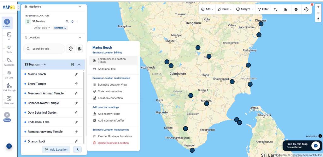Screen dimensions: 323x157
Task: Collapse the side panel arrow
Action: pos(19,8)
